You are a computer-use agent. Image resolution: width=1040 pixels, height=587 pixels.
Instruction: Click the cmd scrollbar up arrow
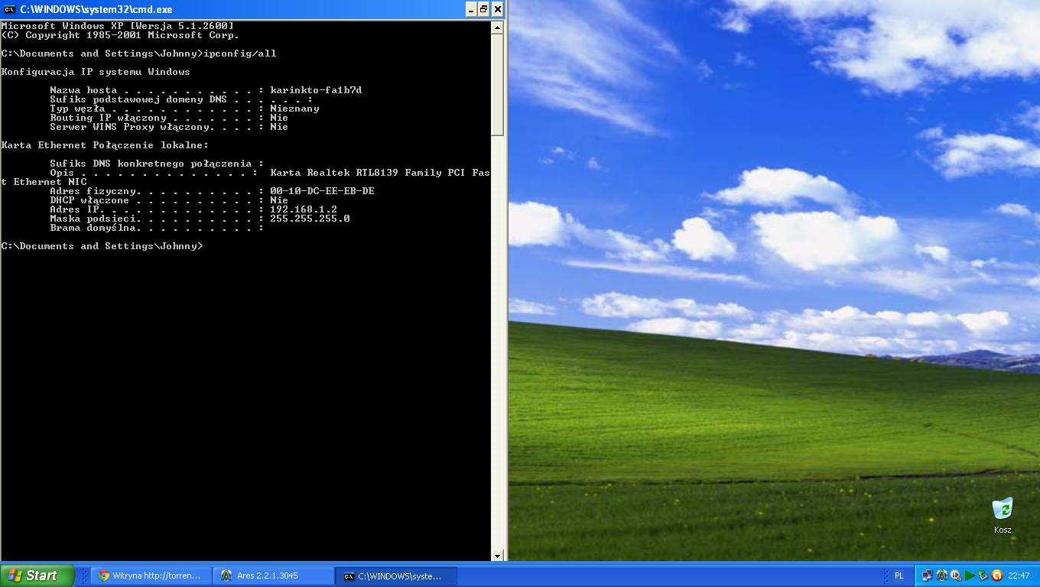497,28
